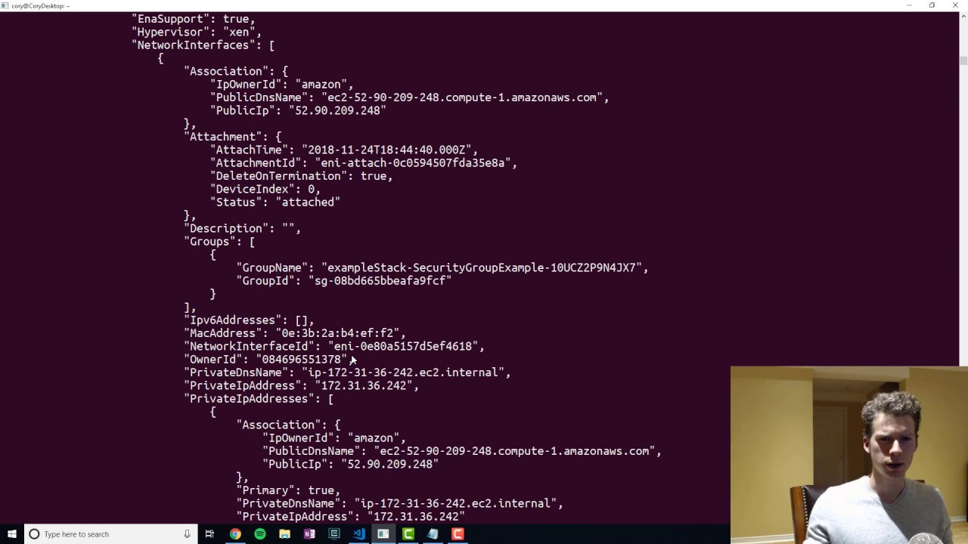Click the Type here to search box
This screenshot has width=968, height=544.
110,534
